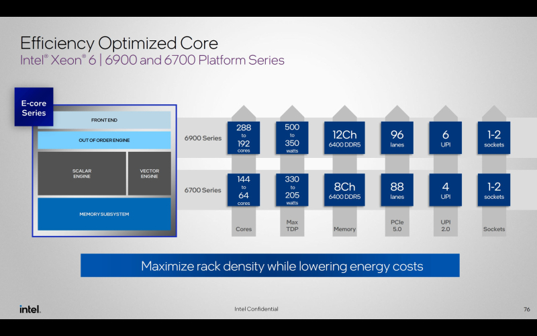Click the Intel logo in the footer
Image resolution: width=537 pixels, height=336 pixels.
30,309
